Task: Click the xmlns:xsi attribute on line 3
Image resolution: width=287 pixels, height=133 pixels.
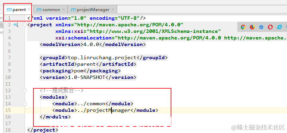Action: 69,32
